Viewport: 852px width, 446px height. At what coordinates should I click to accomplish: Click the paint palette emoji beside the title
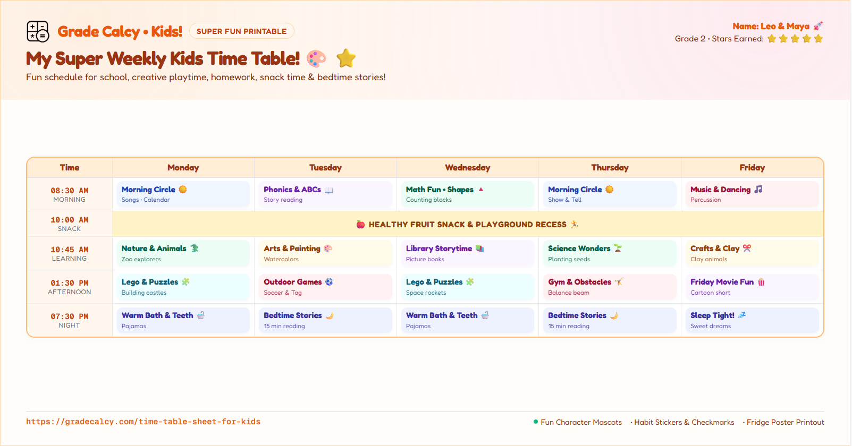point(317,58)
